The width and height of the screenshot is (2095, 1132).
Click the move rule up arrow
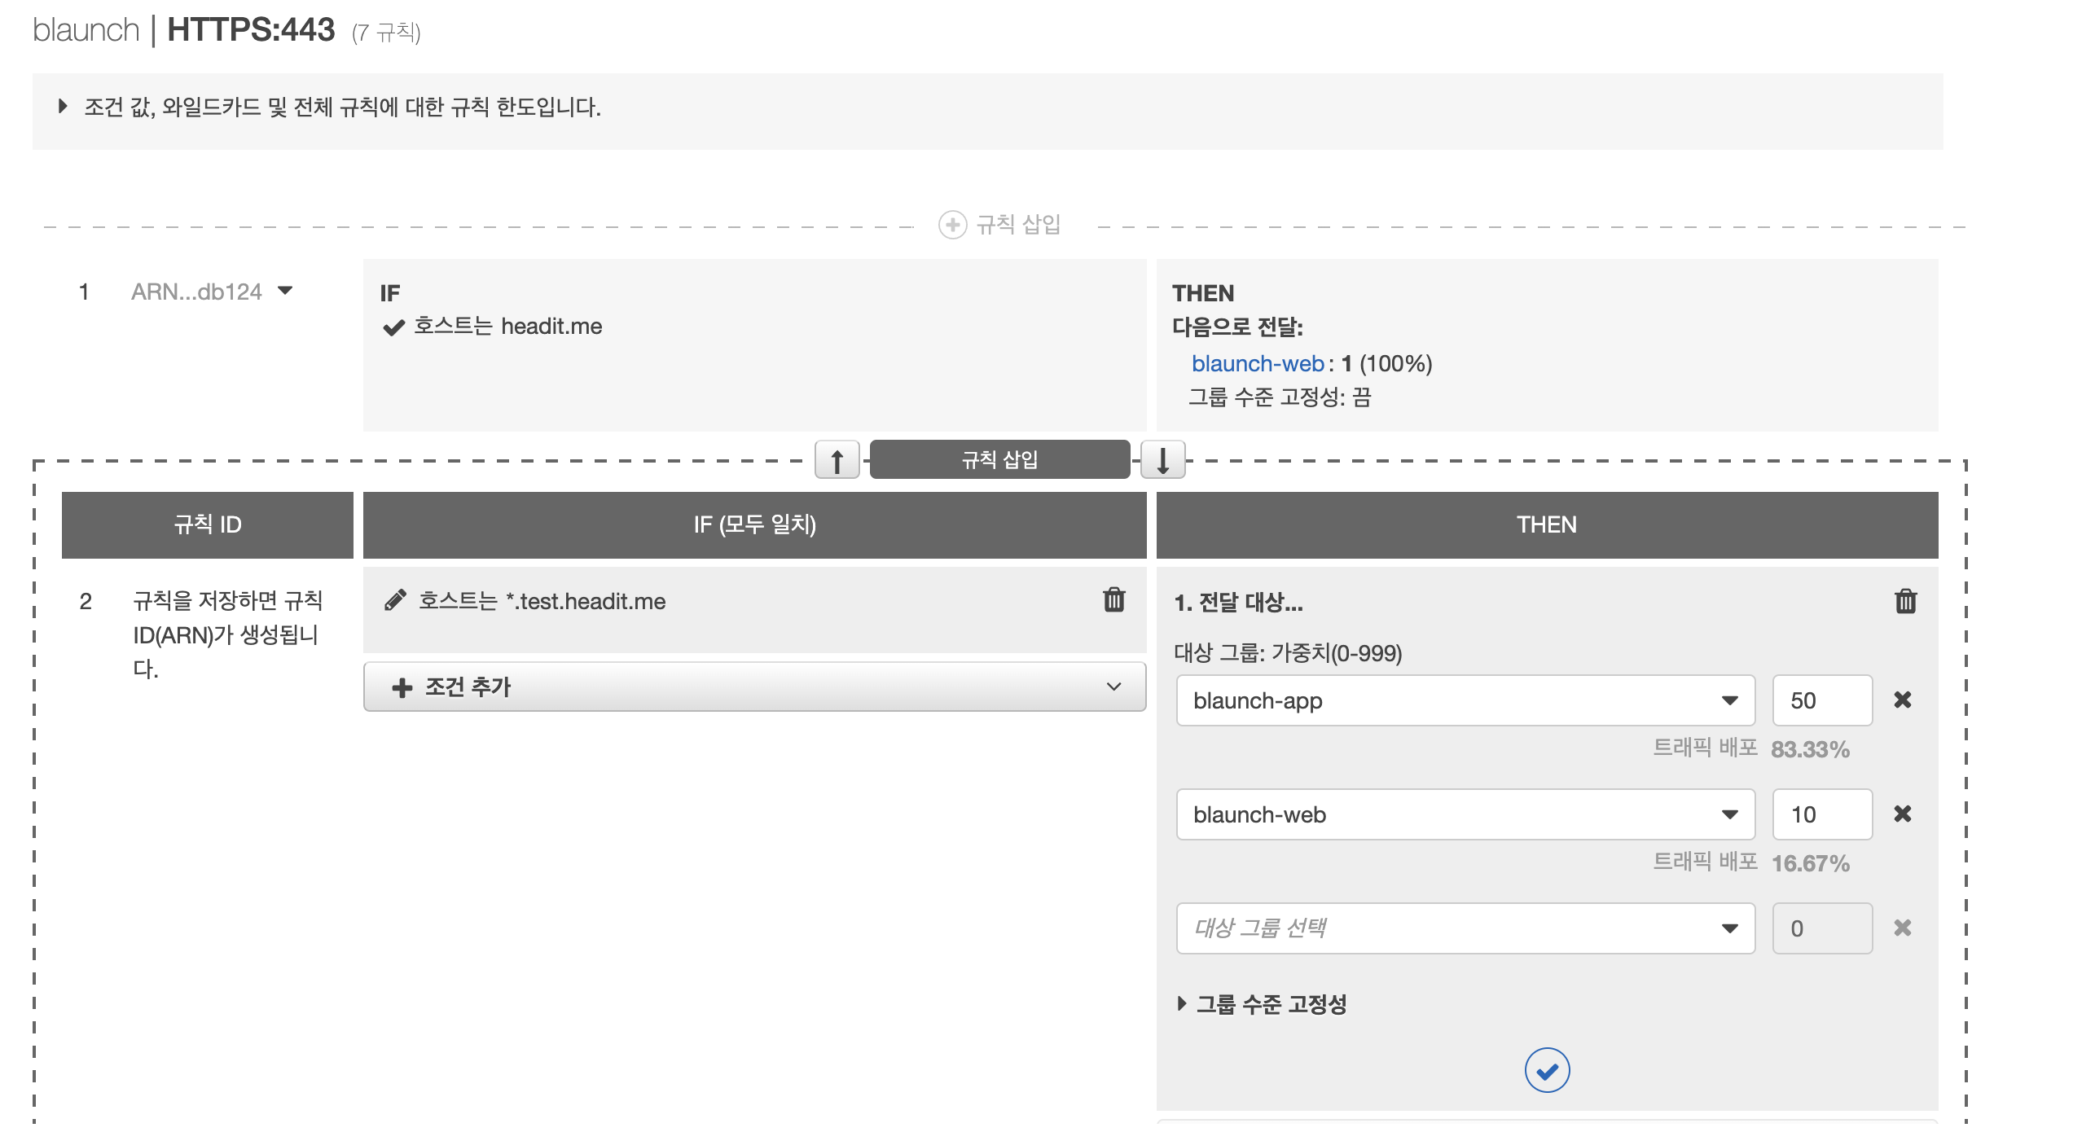coord(837,460)
